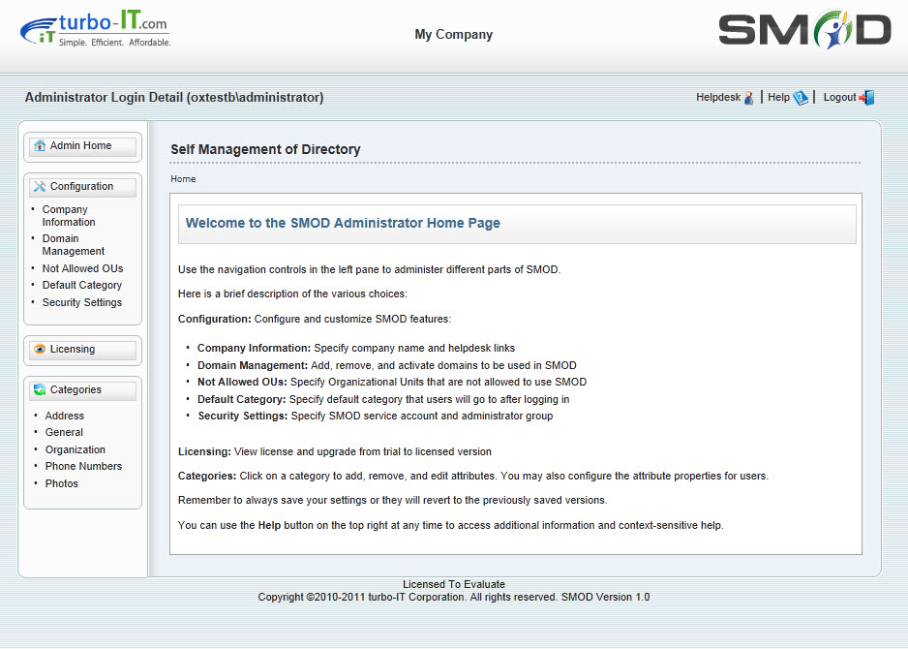Image resolution: width=908 pixels, height=649 pixels.
Task: Open Domain Management page
Action: [73, 244]
